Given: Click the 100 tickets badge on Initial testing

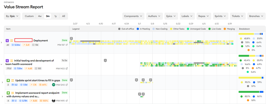Looking at the screenshot, I should [x=38, y=68].
